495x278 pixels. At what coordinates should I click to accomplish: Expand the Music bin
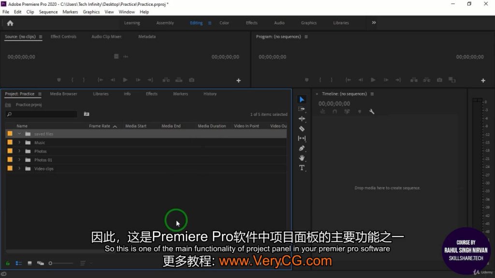pos(19,142)
